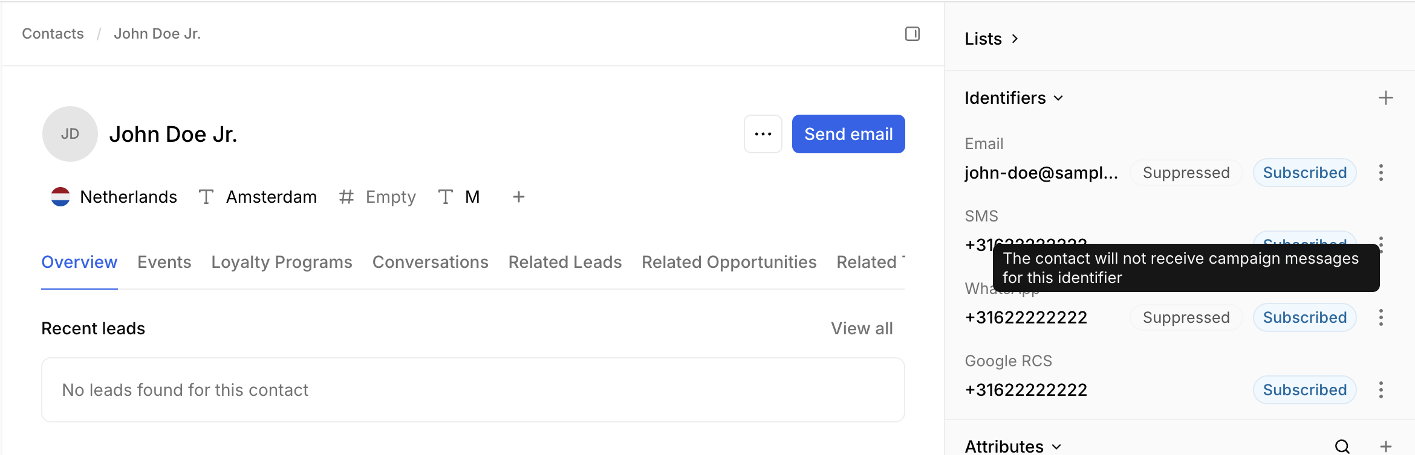Toggle the Email Subscribed status badge
Viewport: 1415px width, 455px height.
click(1304, 173)
